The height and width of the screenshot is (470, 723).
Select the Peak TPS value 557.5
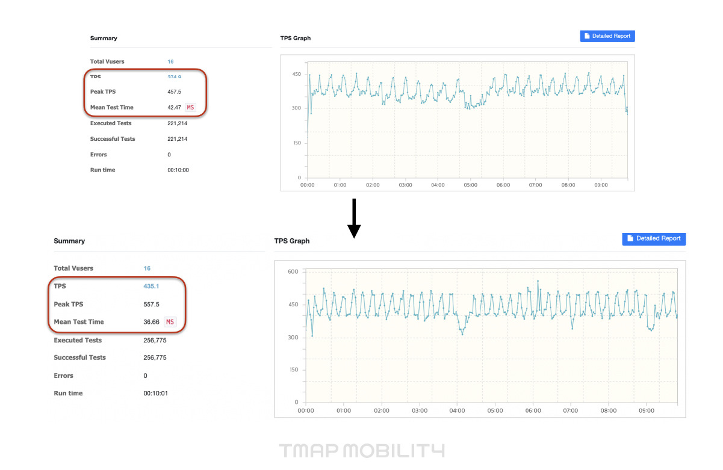pos(151,304)
